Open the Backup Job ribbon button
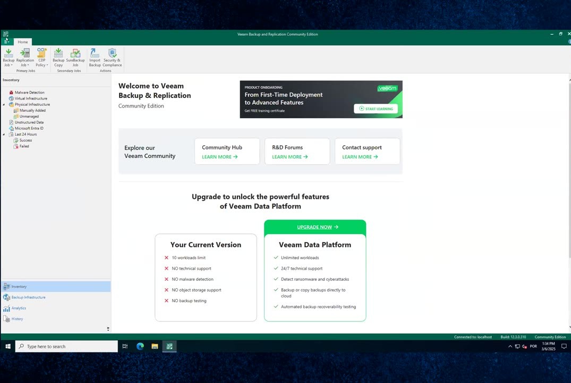The width and height of the screenshot is (571, 383). pos(8,57)
